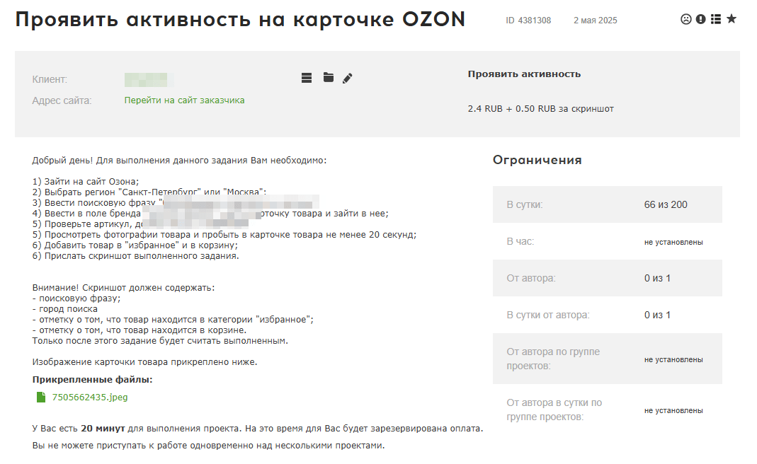Click the От автора по группе проектов label
This screenshot has width=757, height=464.
tap(553, 359)
